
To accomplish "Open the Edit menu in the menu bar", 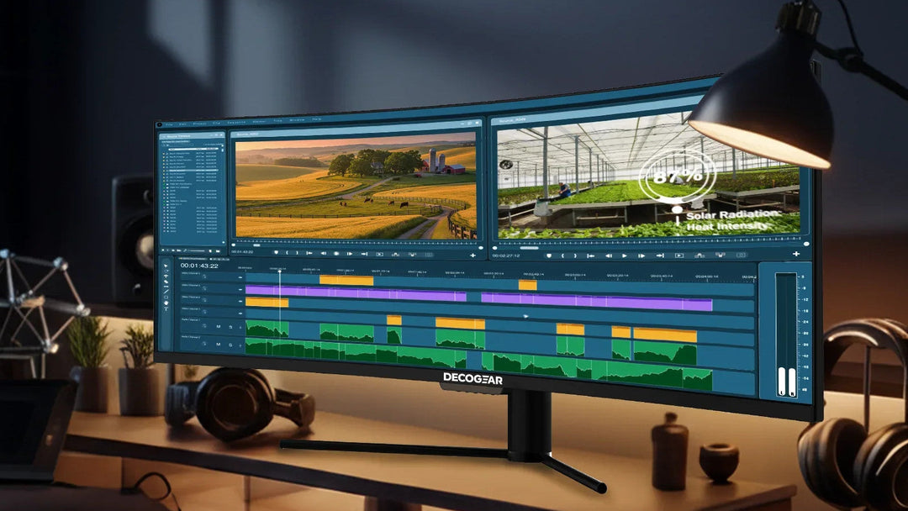I will coord(181,123).
